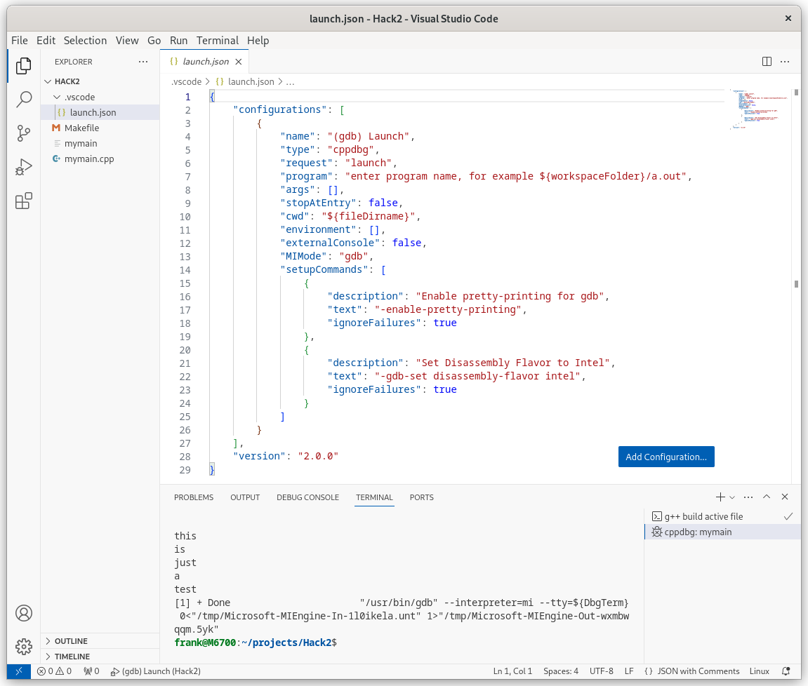808x686 pixels.
Task: Open the Edit menu
Action: pos(46,40)
